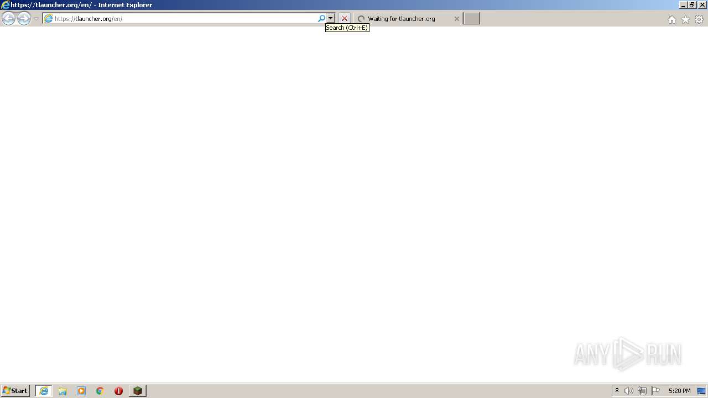Image resolution: width=708 pixels, height=398 pixels.
Task: Click the Internet Explorer logo in title bar
Action: (6, 5)
